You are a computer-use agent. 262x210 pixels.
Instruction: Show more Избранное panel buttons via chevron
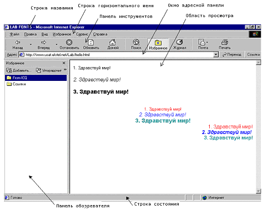tap(65, 70)
